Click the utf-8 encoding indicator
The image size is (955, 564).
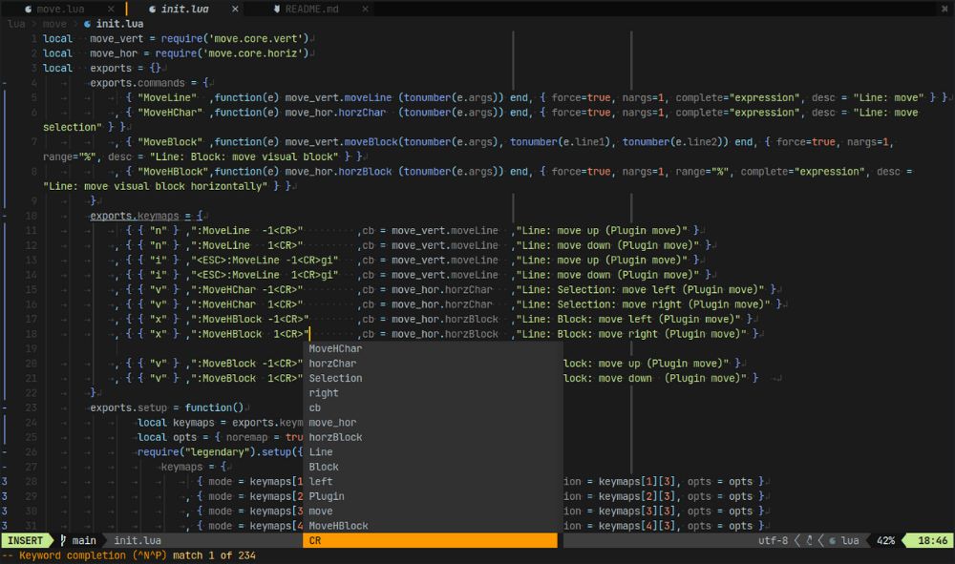(773, 540)
